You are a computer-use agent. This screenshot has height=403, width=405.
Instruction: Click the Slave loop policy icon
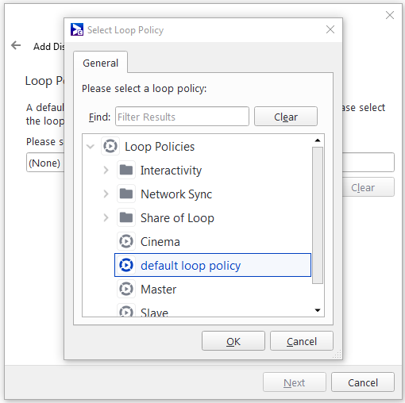(126, 311)
